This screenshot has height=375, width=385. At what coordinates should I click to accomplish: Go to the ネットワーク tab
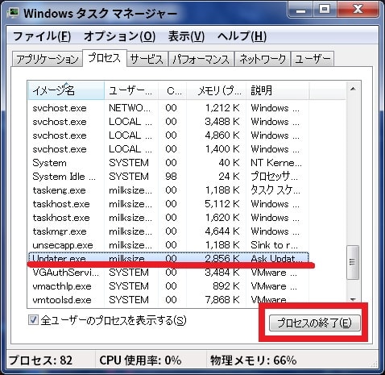[263, 59]
